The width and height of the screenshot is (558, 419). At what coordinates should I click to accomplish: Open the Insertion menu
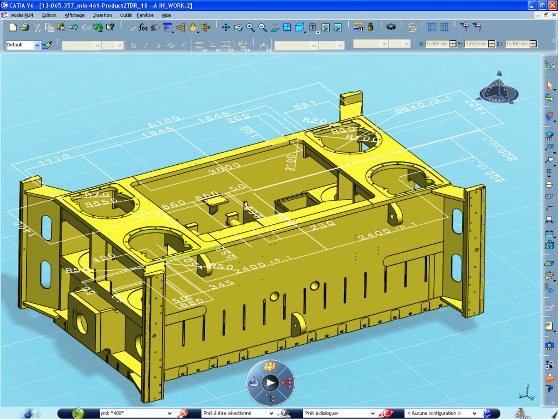click(x=102, y=15)
